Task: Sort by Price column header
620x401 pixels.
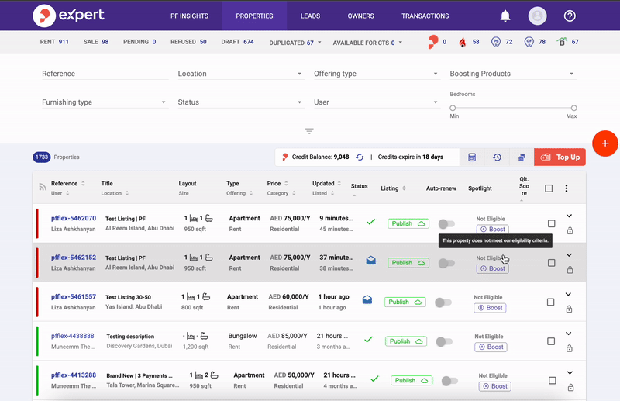Action: (277, 183)
